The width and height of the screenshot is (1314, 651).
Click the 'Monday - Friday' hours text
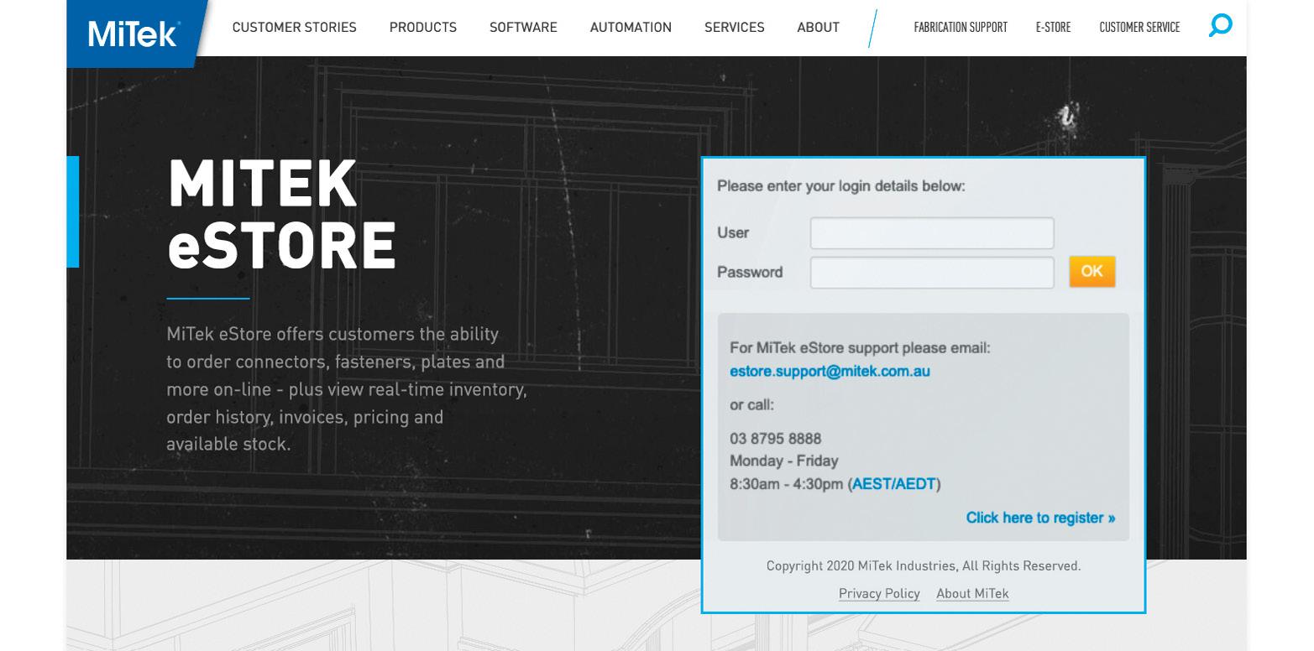(784, 461)
